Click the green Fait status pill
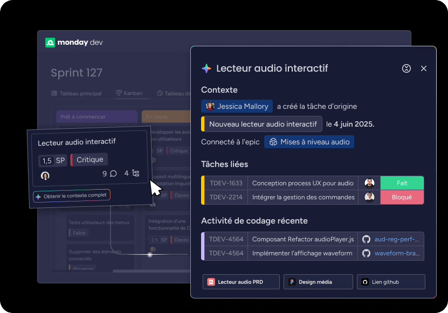 click(402, 183)
